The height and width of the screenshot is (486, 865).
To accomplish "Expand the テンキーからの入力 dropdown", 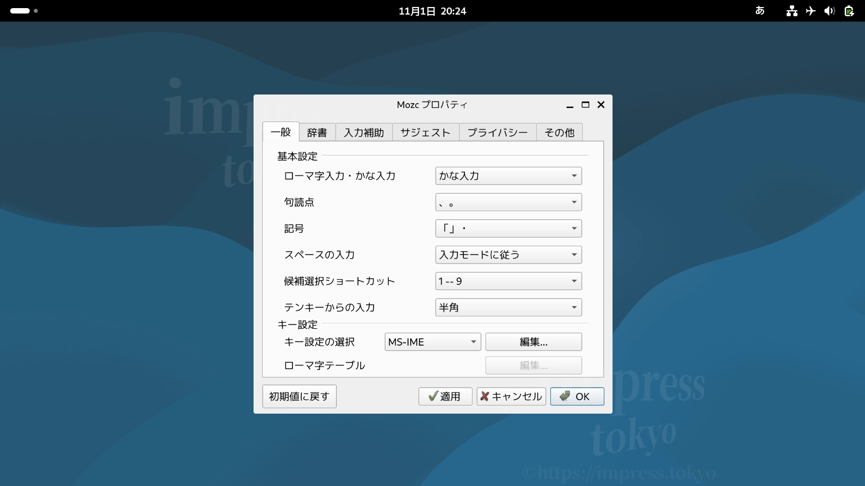I will click(x=508, y=307).
